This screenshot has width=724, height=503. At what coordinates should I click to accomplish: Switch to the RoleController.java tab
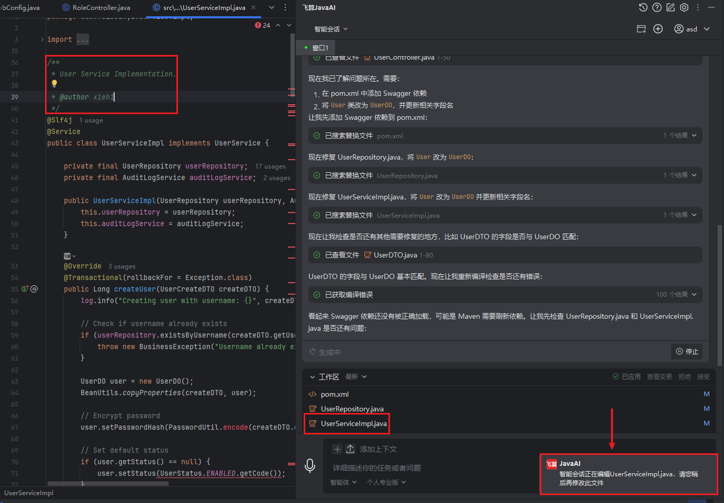coord(101,8)
